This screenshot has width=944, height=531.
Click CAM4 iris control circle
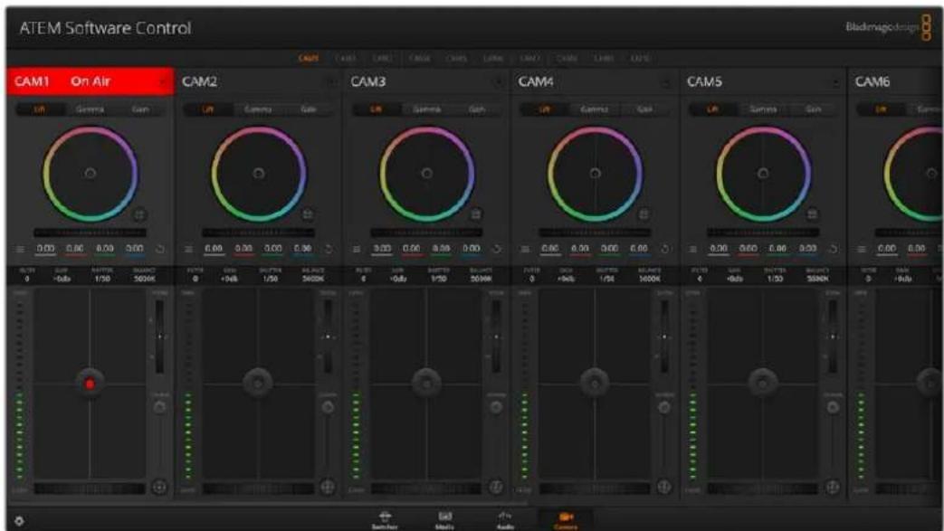595,383
